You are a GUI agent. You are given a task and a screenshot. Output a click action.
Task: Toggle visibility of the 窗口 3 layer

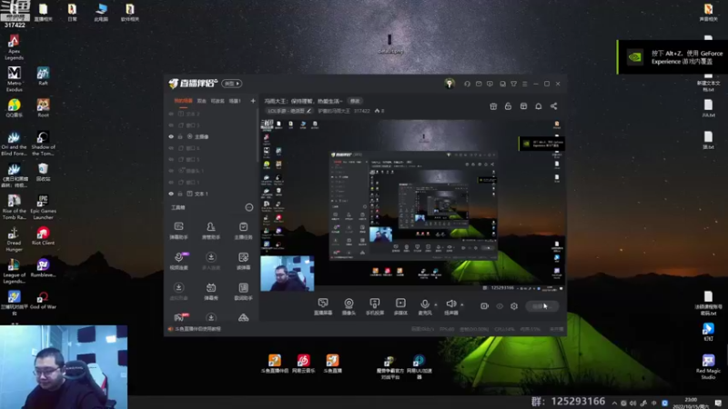[x=171, y=125]
